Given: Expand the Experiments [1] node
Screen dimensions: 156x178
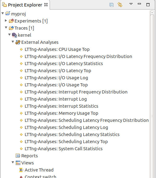Looking at the screenshot, I should 6,21.
